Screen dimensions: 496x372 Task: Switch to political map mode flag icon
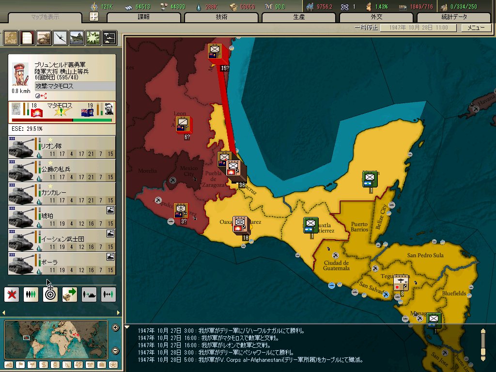click(20, 365)
